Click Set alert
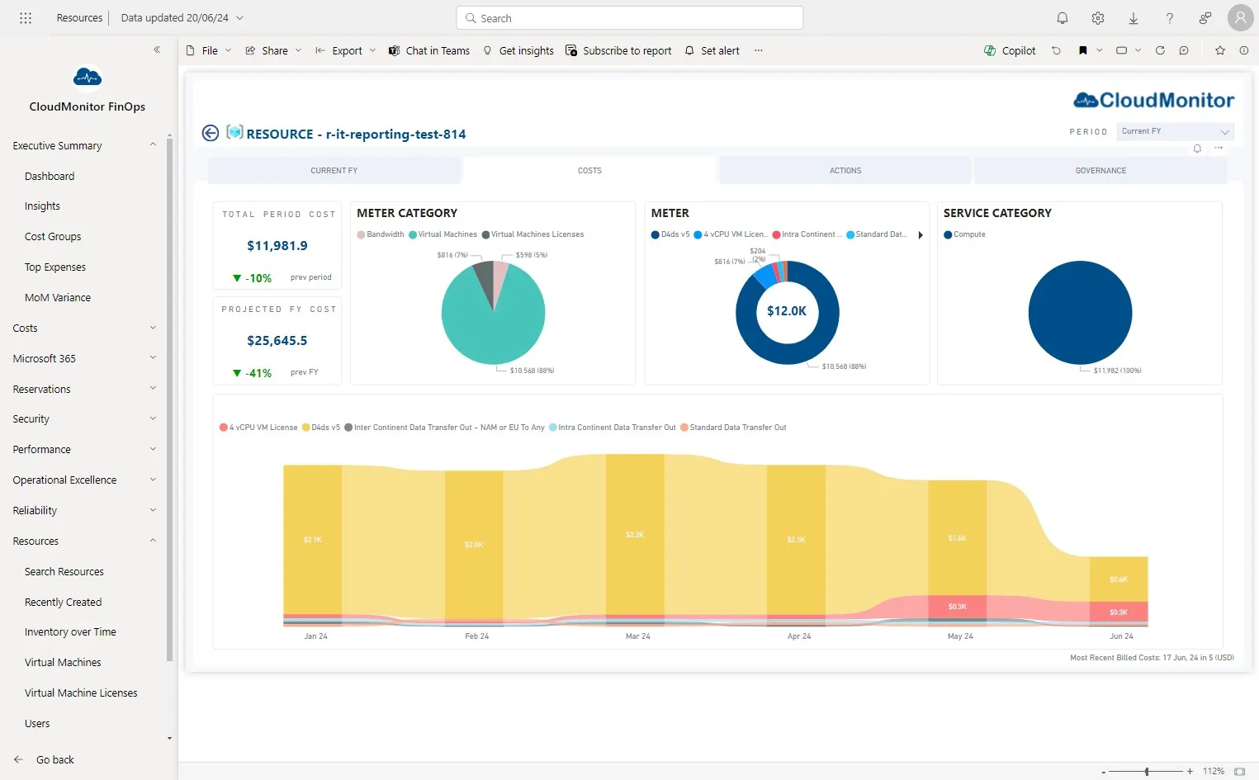Viewport: 1259px width, 780px height. [x=712, y=50]
